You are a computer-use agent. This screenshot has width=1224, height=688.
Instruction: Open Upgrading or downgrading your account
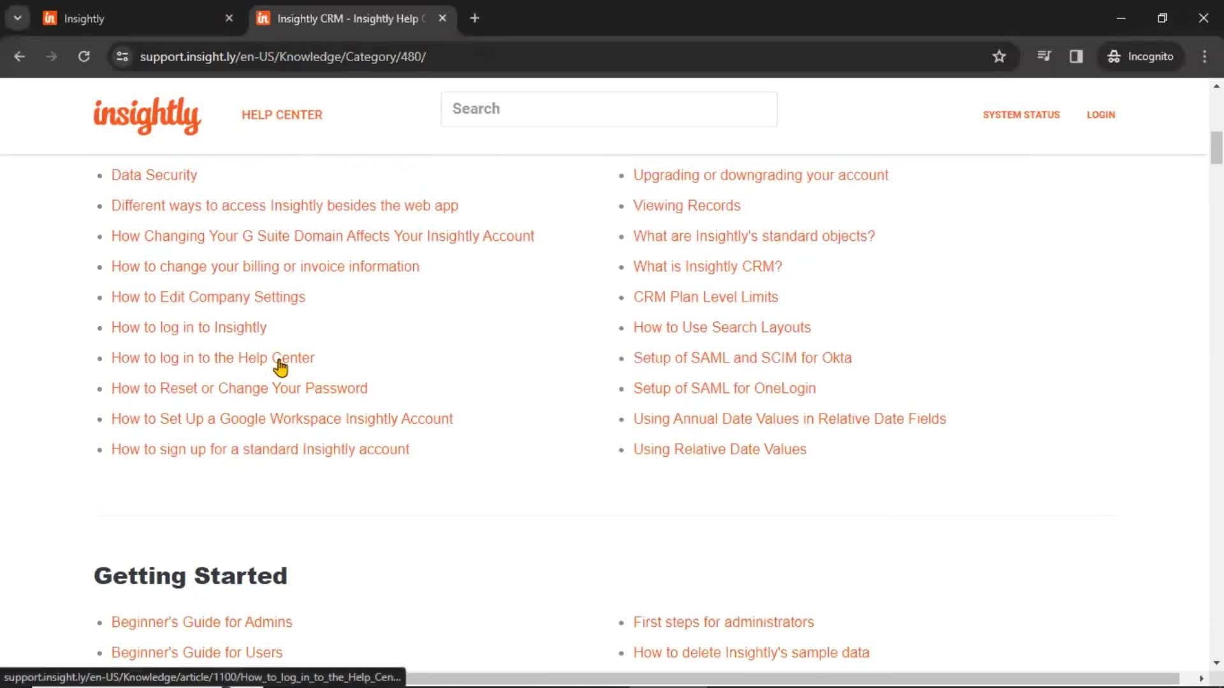(761, 175)
